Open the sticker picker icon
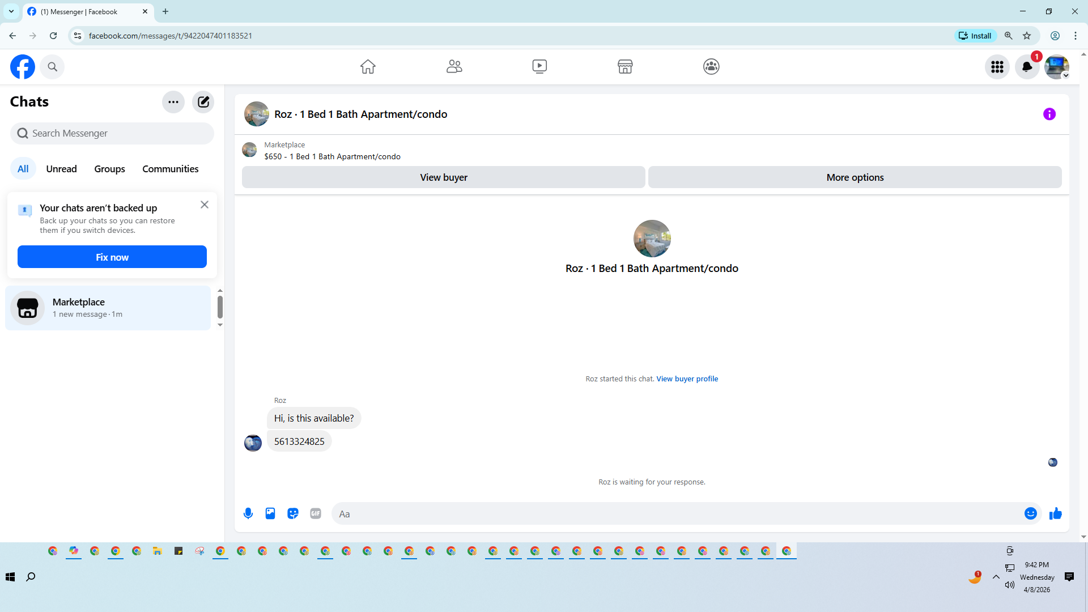 point(293,513)
